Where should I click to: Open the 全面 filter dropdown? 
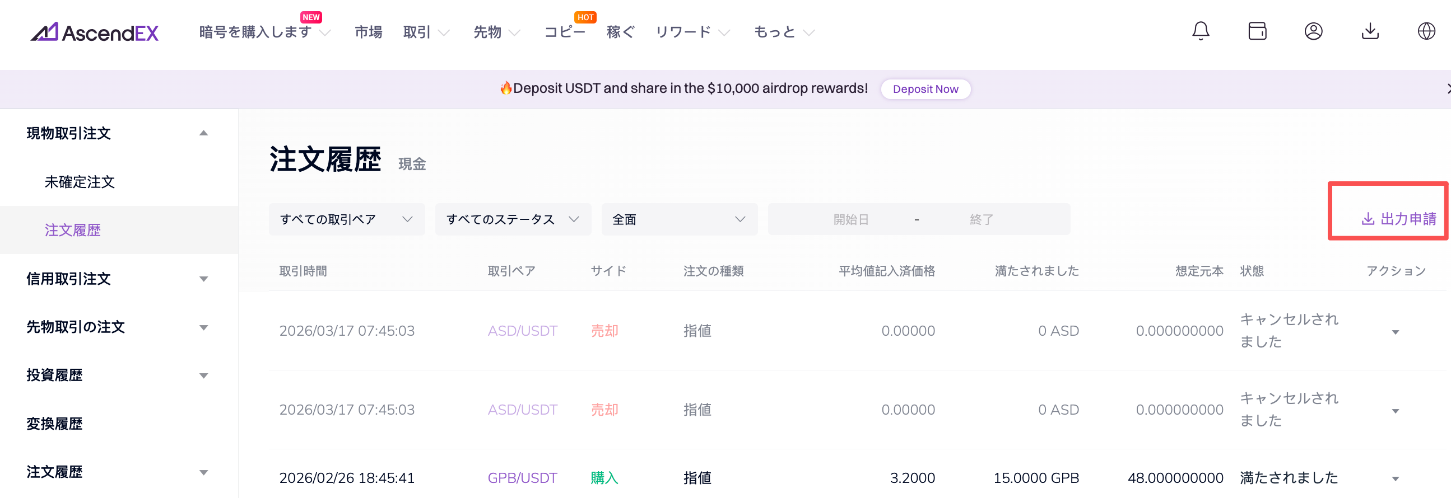tap(679, 219)
